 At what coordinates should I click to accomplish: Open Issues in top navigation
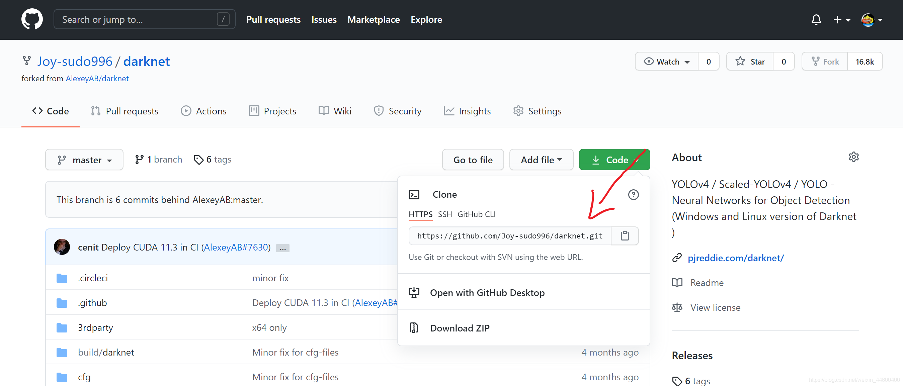point(324,20)
